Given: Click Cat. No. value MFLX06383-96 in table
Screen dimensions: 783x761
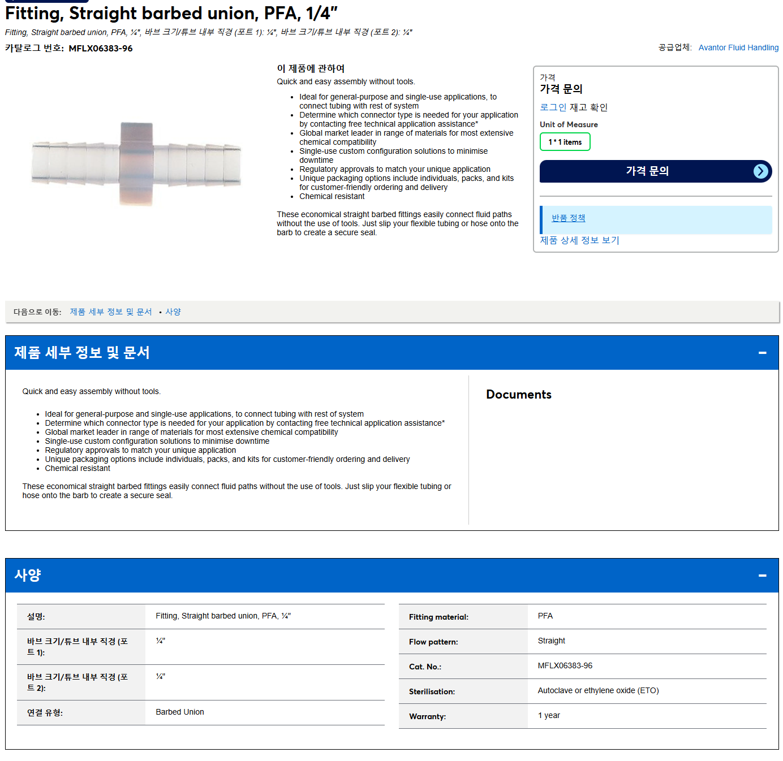Looking at the screenshot, I should tap(565, 665).
